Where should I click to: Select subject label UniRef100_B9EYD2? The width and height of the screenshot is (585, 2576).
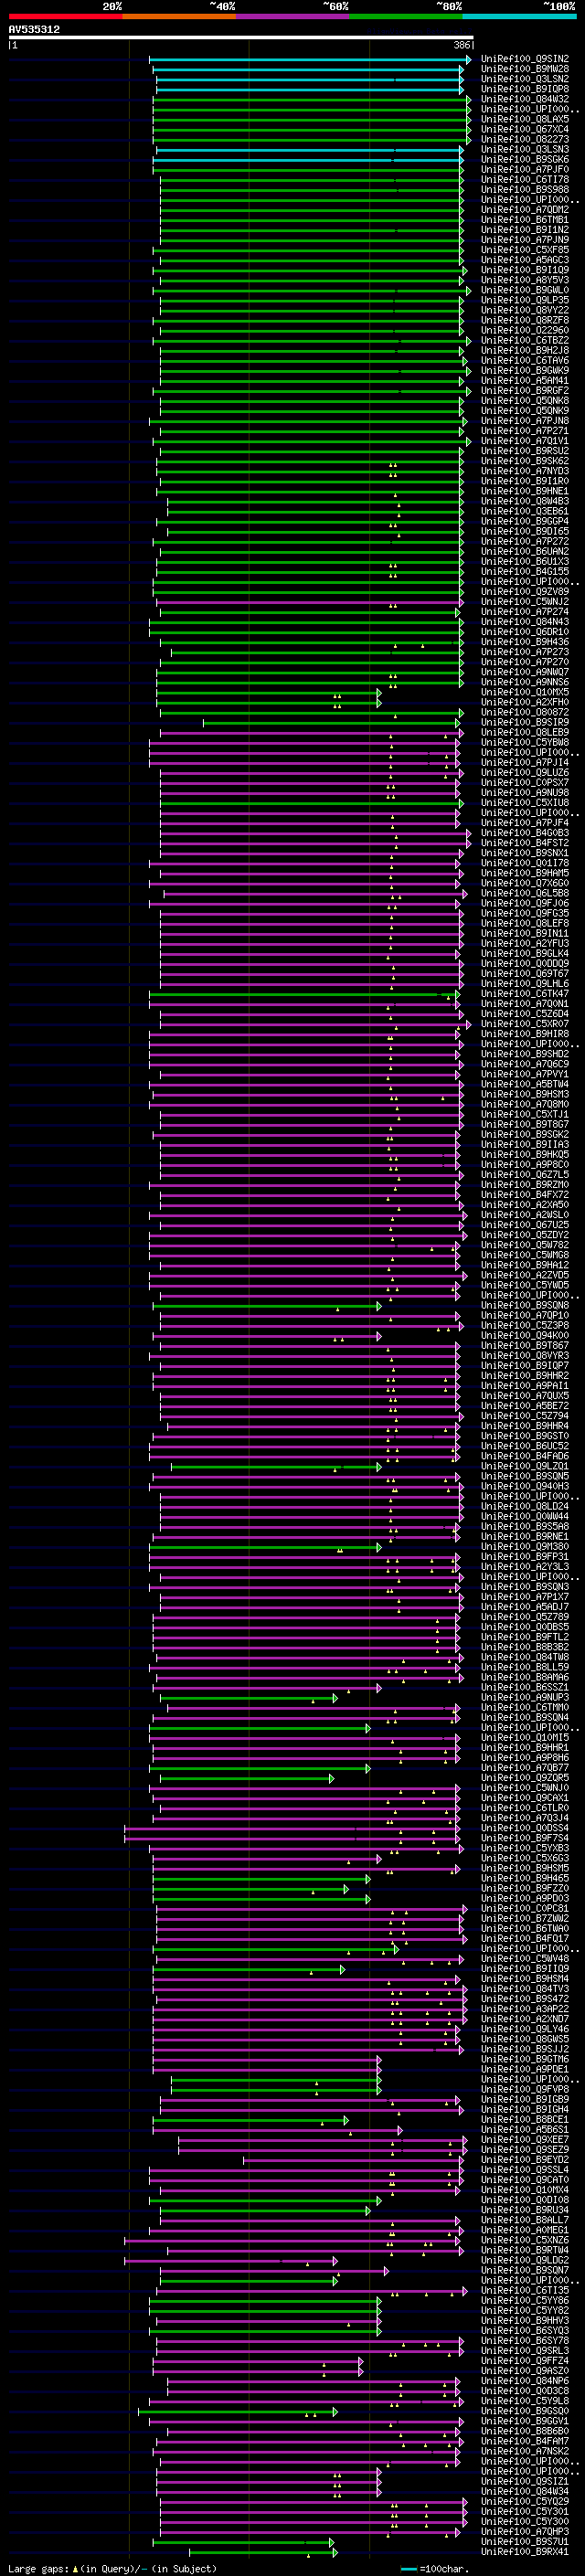click(525, 2159)
